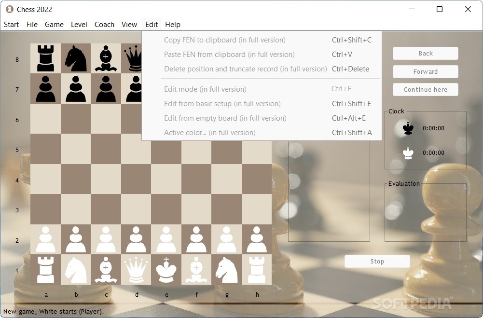This screenshot has width=483, height=318.
Task: Choose Active color menu entry
Action: (262, 133)
